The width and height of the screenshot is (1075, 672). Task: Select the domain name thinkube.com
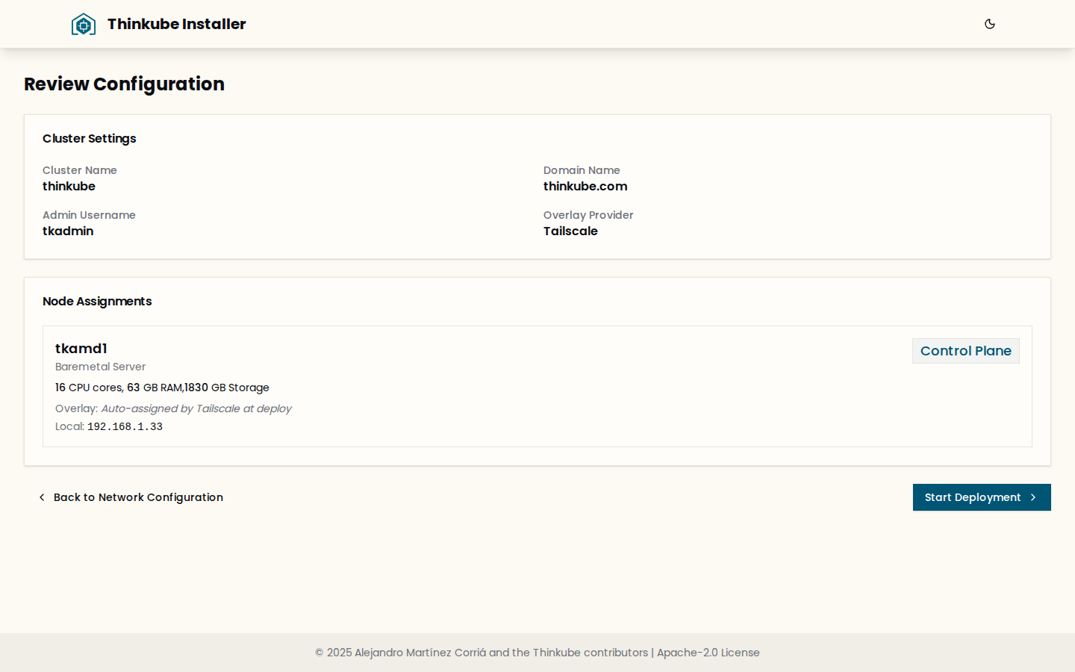click(x=585, y=187)
